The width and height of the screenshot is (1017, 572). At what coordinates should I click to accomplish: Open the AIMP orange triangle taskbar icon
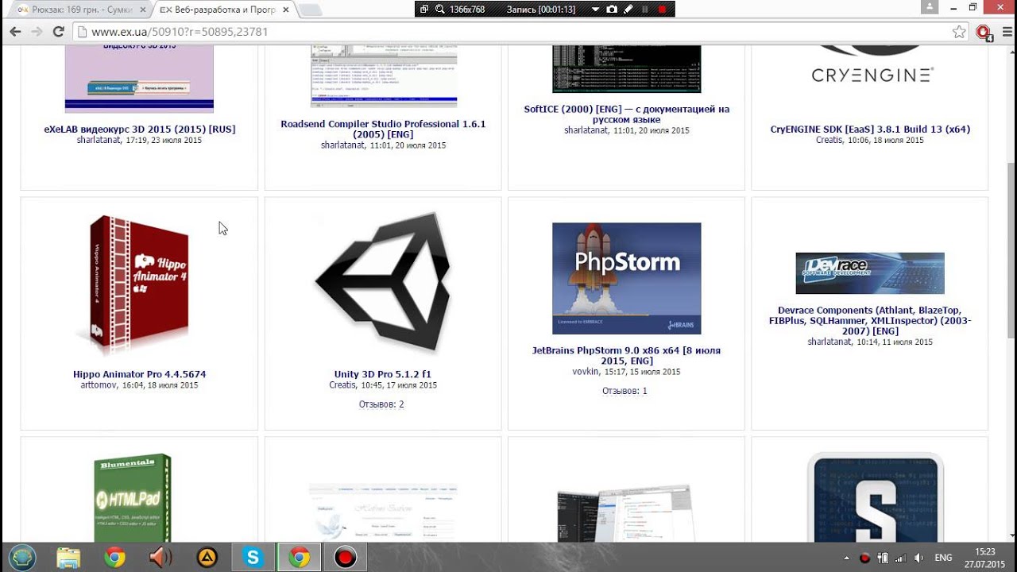coord(207,557)
